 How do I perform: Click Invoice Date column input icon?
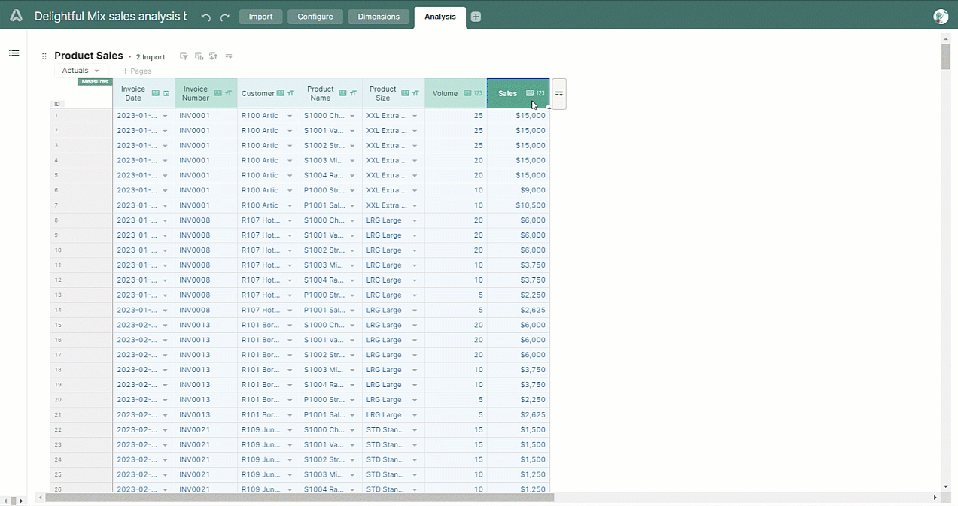156,93
